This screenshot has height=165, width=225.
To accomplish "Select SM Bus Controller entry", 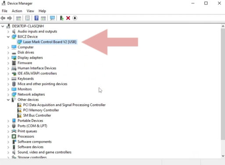I will pos(37,115).
